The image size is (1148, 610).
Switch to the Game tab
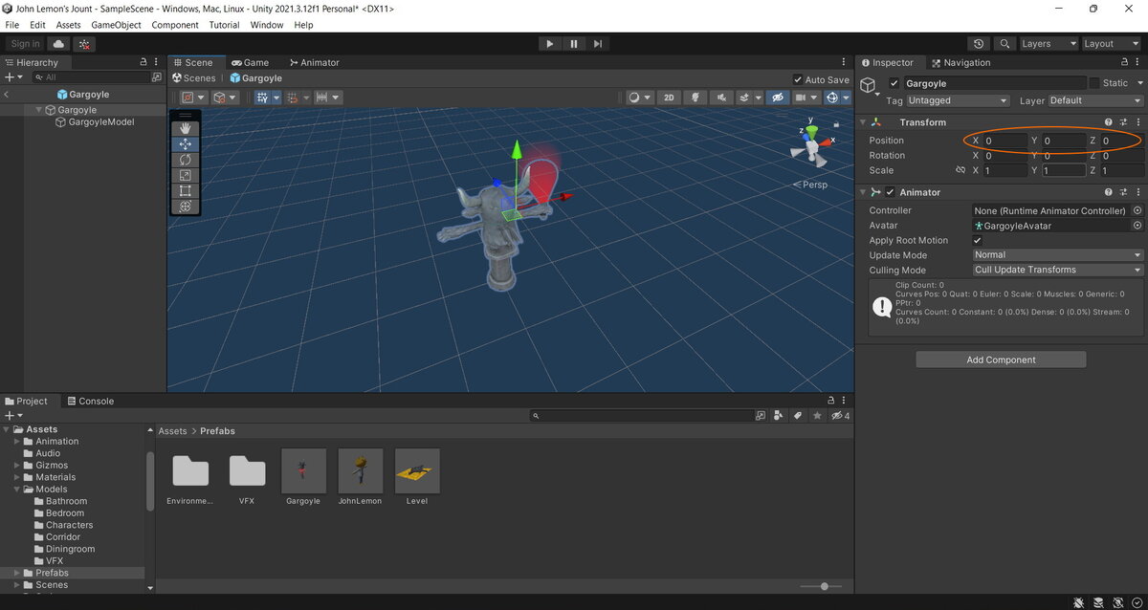pyautogui.click(x=250, y=63)
